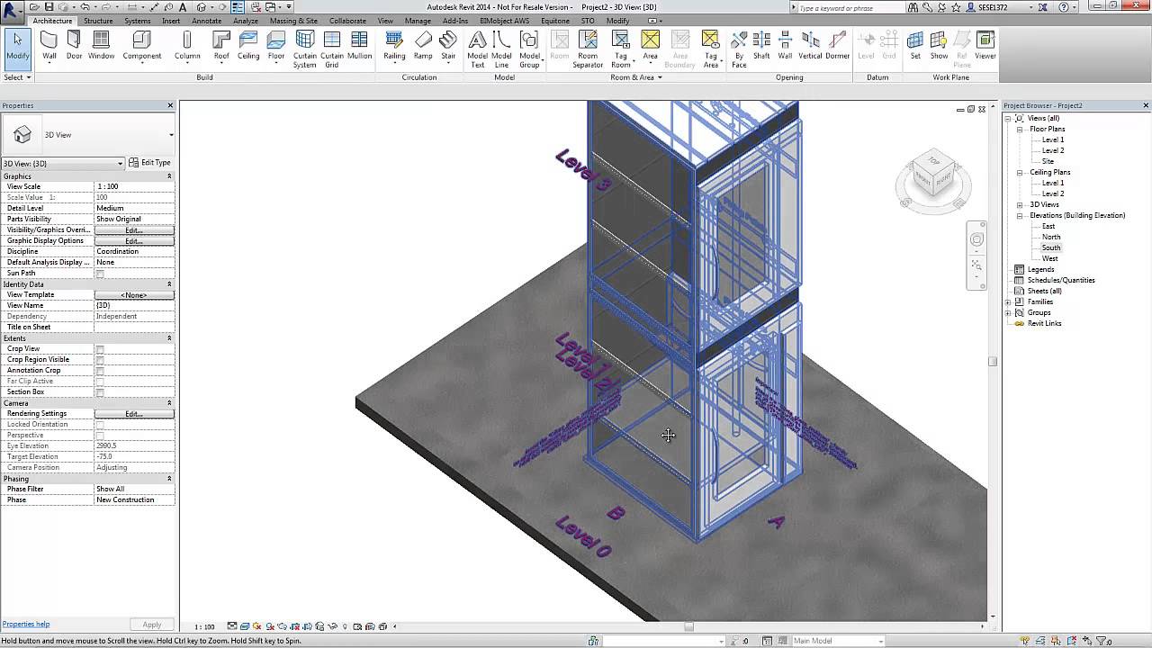The width and height of the screenshot is (1152, 648).
Task: Select the Column tool
Action: coord(187,45)
